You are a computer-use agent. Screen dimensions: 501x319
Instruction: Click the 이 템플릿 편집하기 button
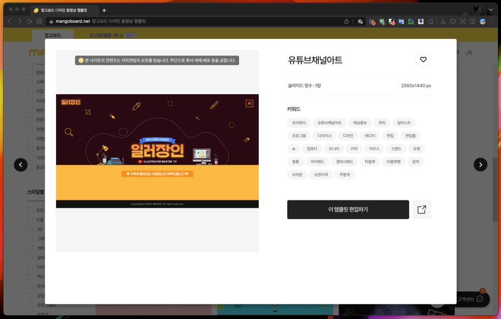[x=348, y=210]
